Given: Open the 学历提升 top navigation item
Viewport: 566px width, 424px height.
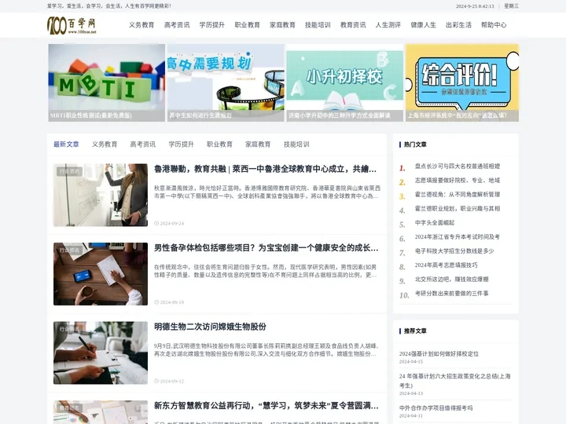Looking at the screenshot, I should (x=212, y=25).
